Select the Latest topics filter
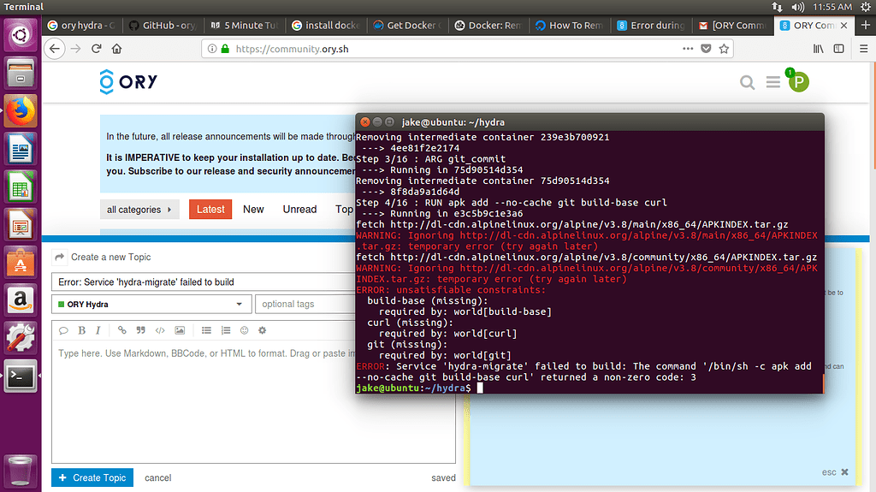 point(210,210)
